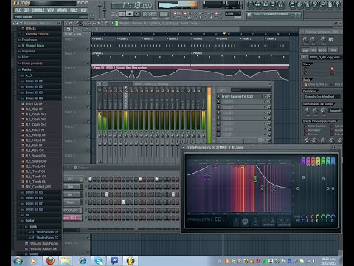Open the mixer view from the shortcut toolbar
This screenshot has height=266, width=354.
281,4
